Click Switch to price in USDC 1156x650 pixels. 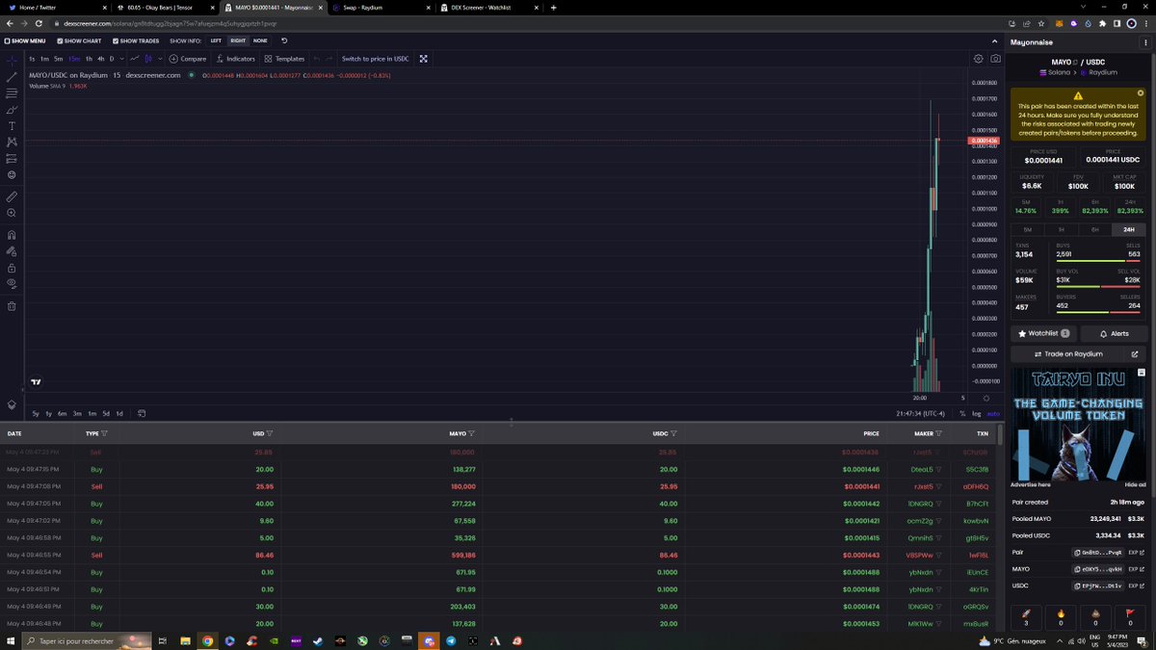pos(376,59)
